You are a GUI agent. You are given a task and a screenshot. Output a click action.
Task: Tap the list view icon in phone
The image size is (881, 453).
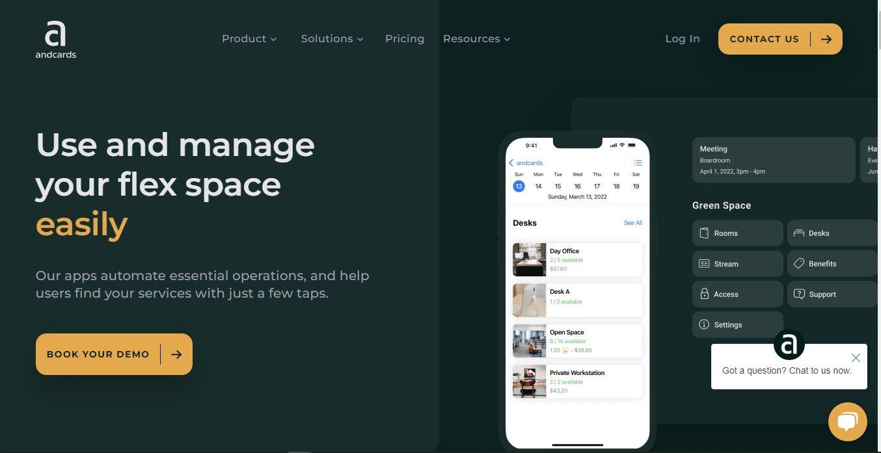(x=638, y=163)
